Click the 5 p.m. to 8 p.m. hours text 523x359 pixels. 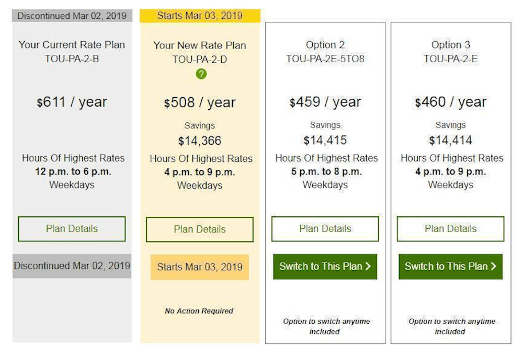(326, 172)
